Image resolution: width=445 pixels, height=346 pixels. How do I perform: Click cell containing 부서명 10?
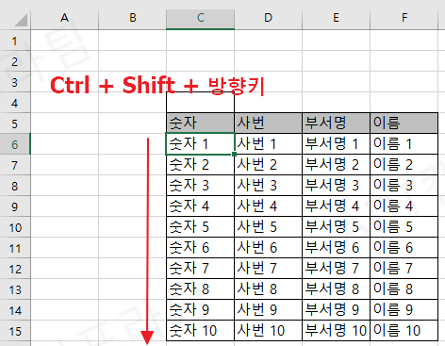pyautogui.click(x=336, y=331)
